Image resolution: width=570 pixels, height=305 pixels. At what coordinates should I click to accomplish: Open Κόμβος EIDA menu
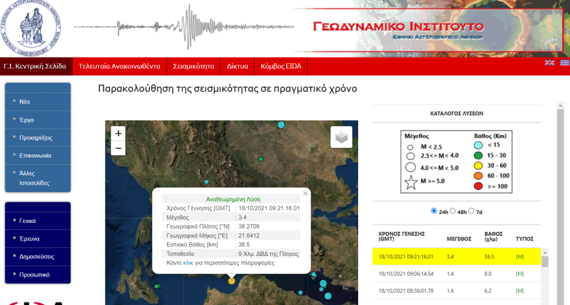click(281, 66)
